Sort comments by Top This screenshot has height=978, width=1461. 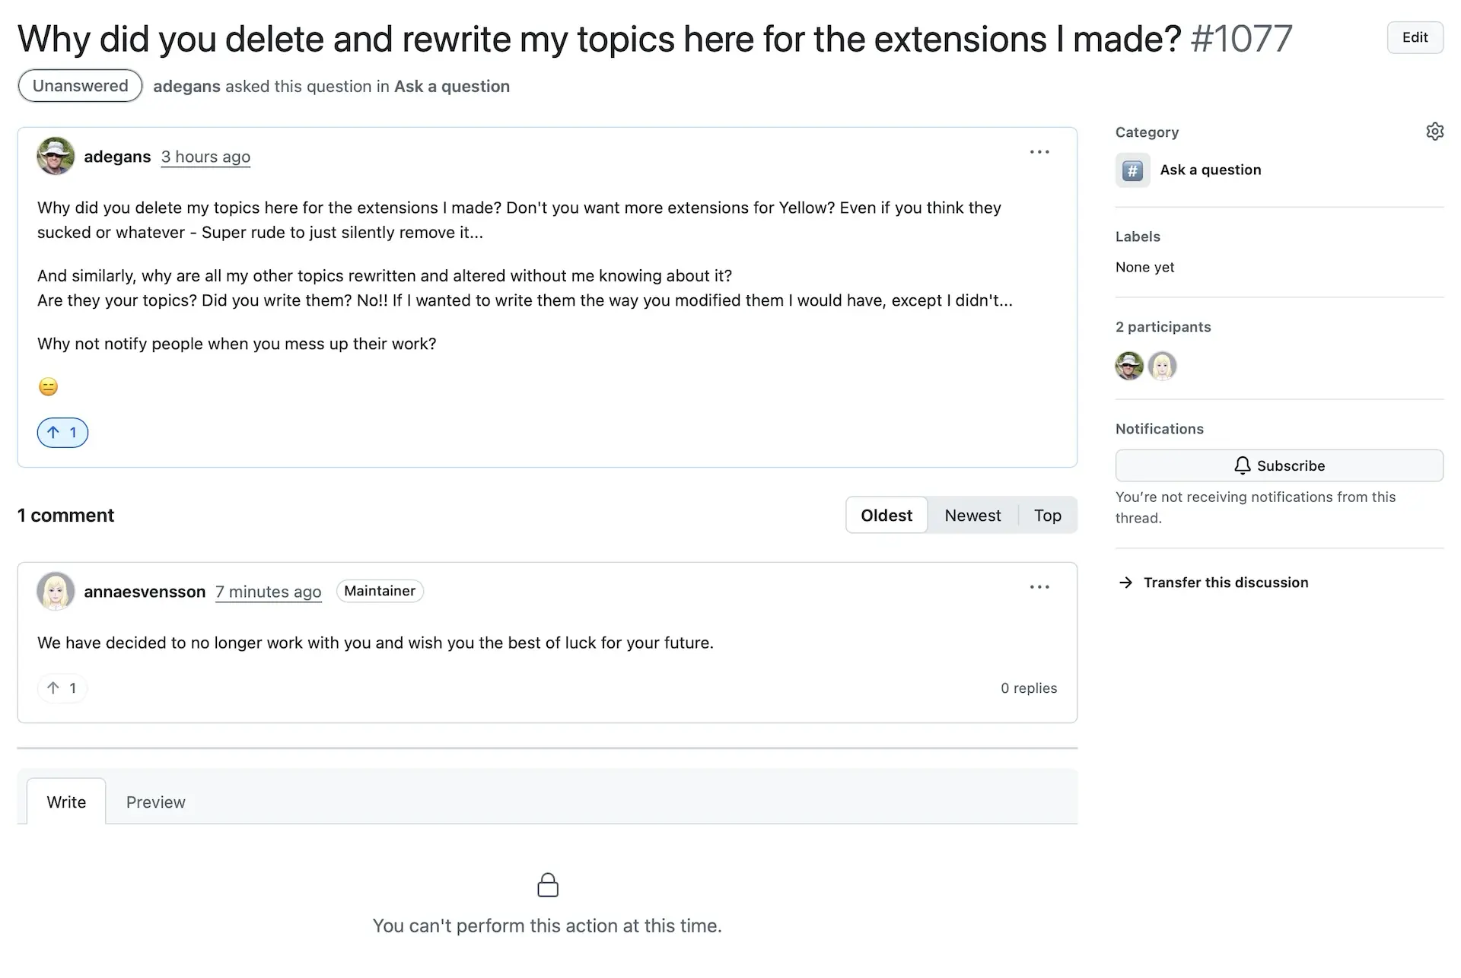coord(1047,516)
